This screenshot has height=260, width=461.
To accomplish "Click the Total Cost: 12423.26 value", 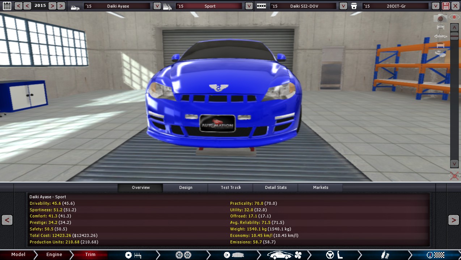I will [x=64, y=236].
